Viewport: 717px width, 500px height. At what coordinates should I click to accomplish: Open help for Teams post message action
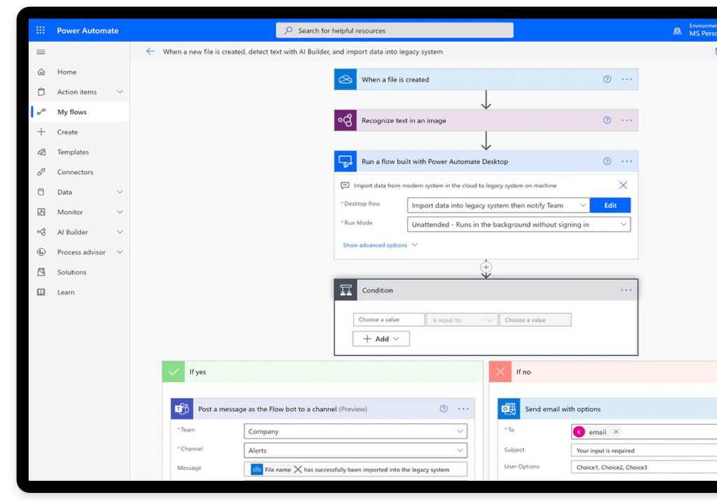pos(443,409)
